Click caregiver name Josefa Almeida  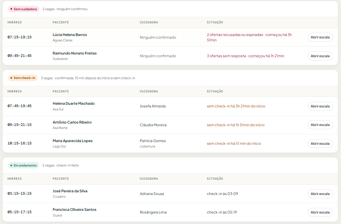153,106
